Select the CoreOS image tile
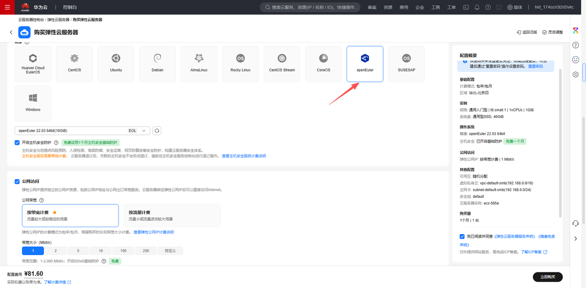Screen dimensions: 586x288 [324, 64]
